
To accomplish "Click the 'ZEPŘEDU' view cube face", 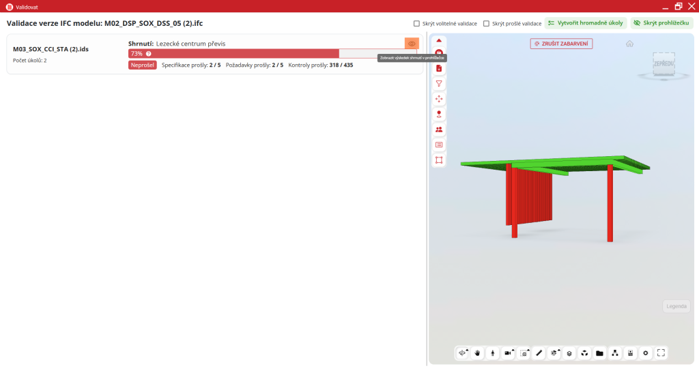I will tap(663, 63).
